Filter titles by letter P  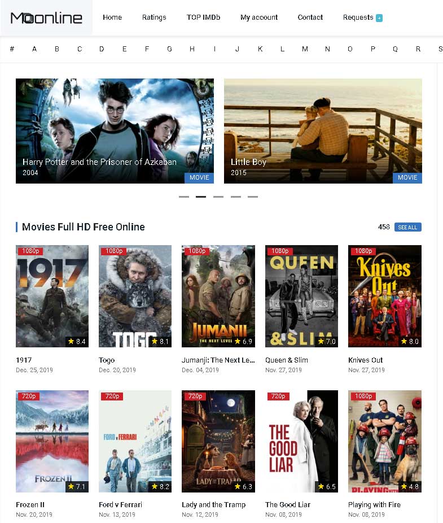(x=373, y=49)
